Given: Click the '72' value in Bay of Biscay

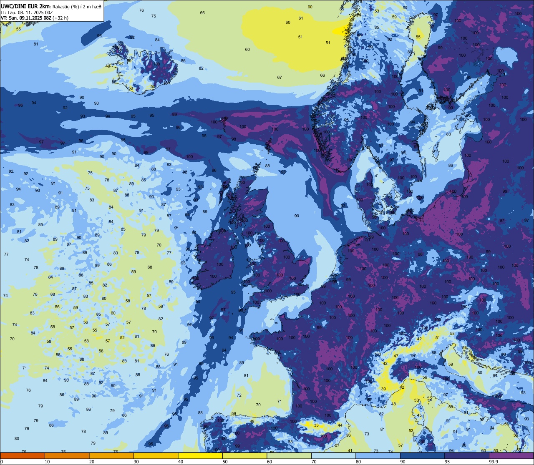Looking at the screenshot, I should 239,395.
